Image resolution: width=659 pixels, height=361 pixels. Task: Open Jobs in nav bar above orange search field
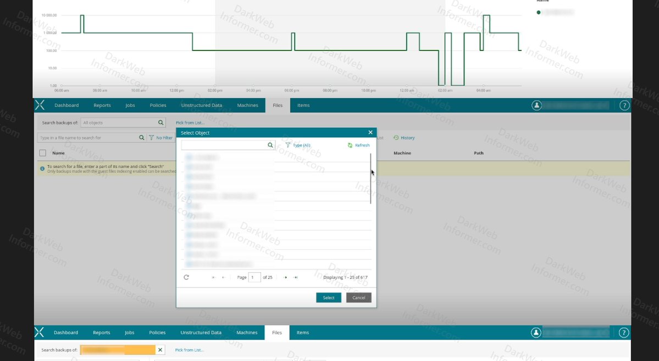(x=130, y=332)
